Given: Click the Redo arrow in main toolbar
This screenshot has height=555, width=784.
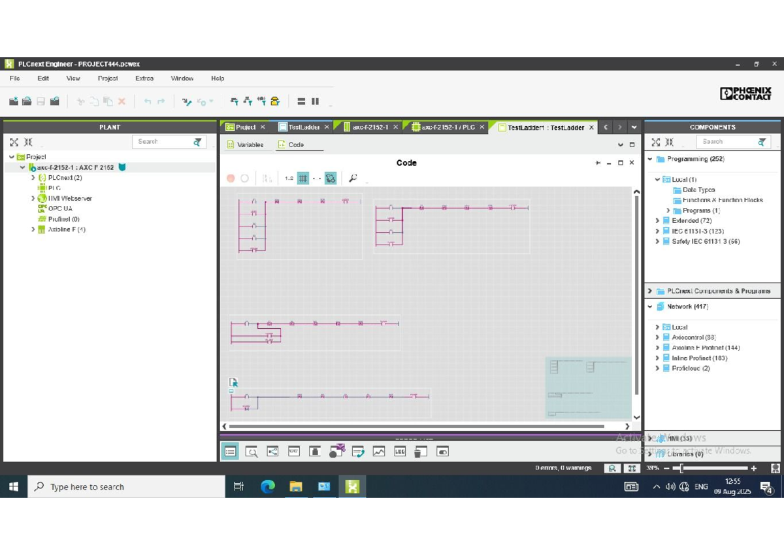Looking at the screenshot, I should click(161, 101).
